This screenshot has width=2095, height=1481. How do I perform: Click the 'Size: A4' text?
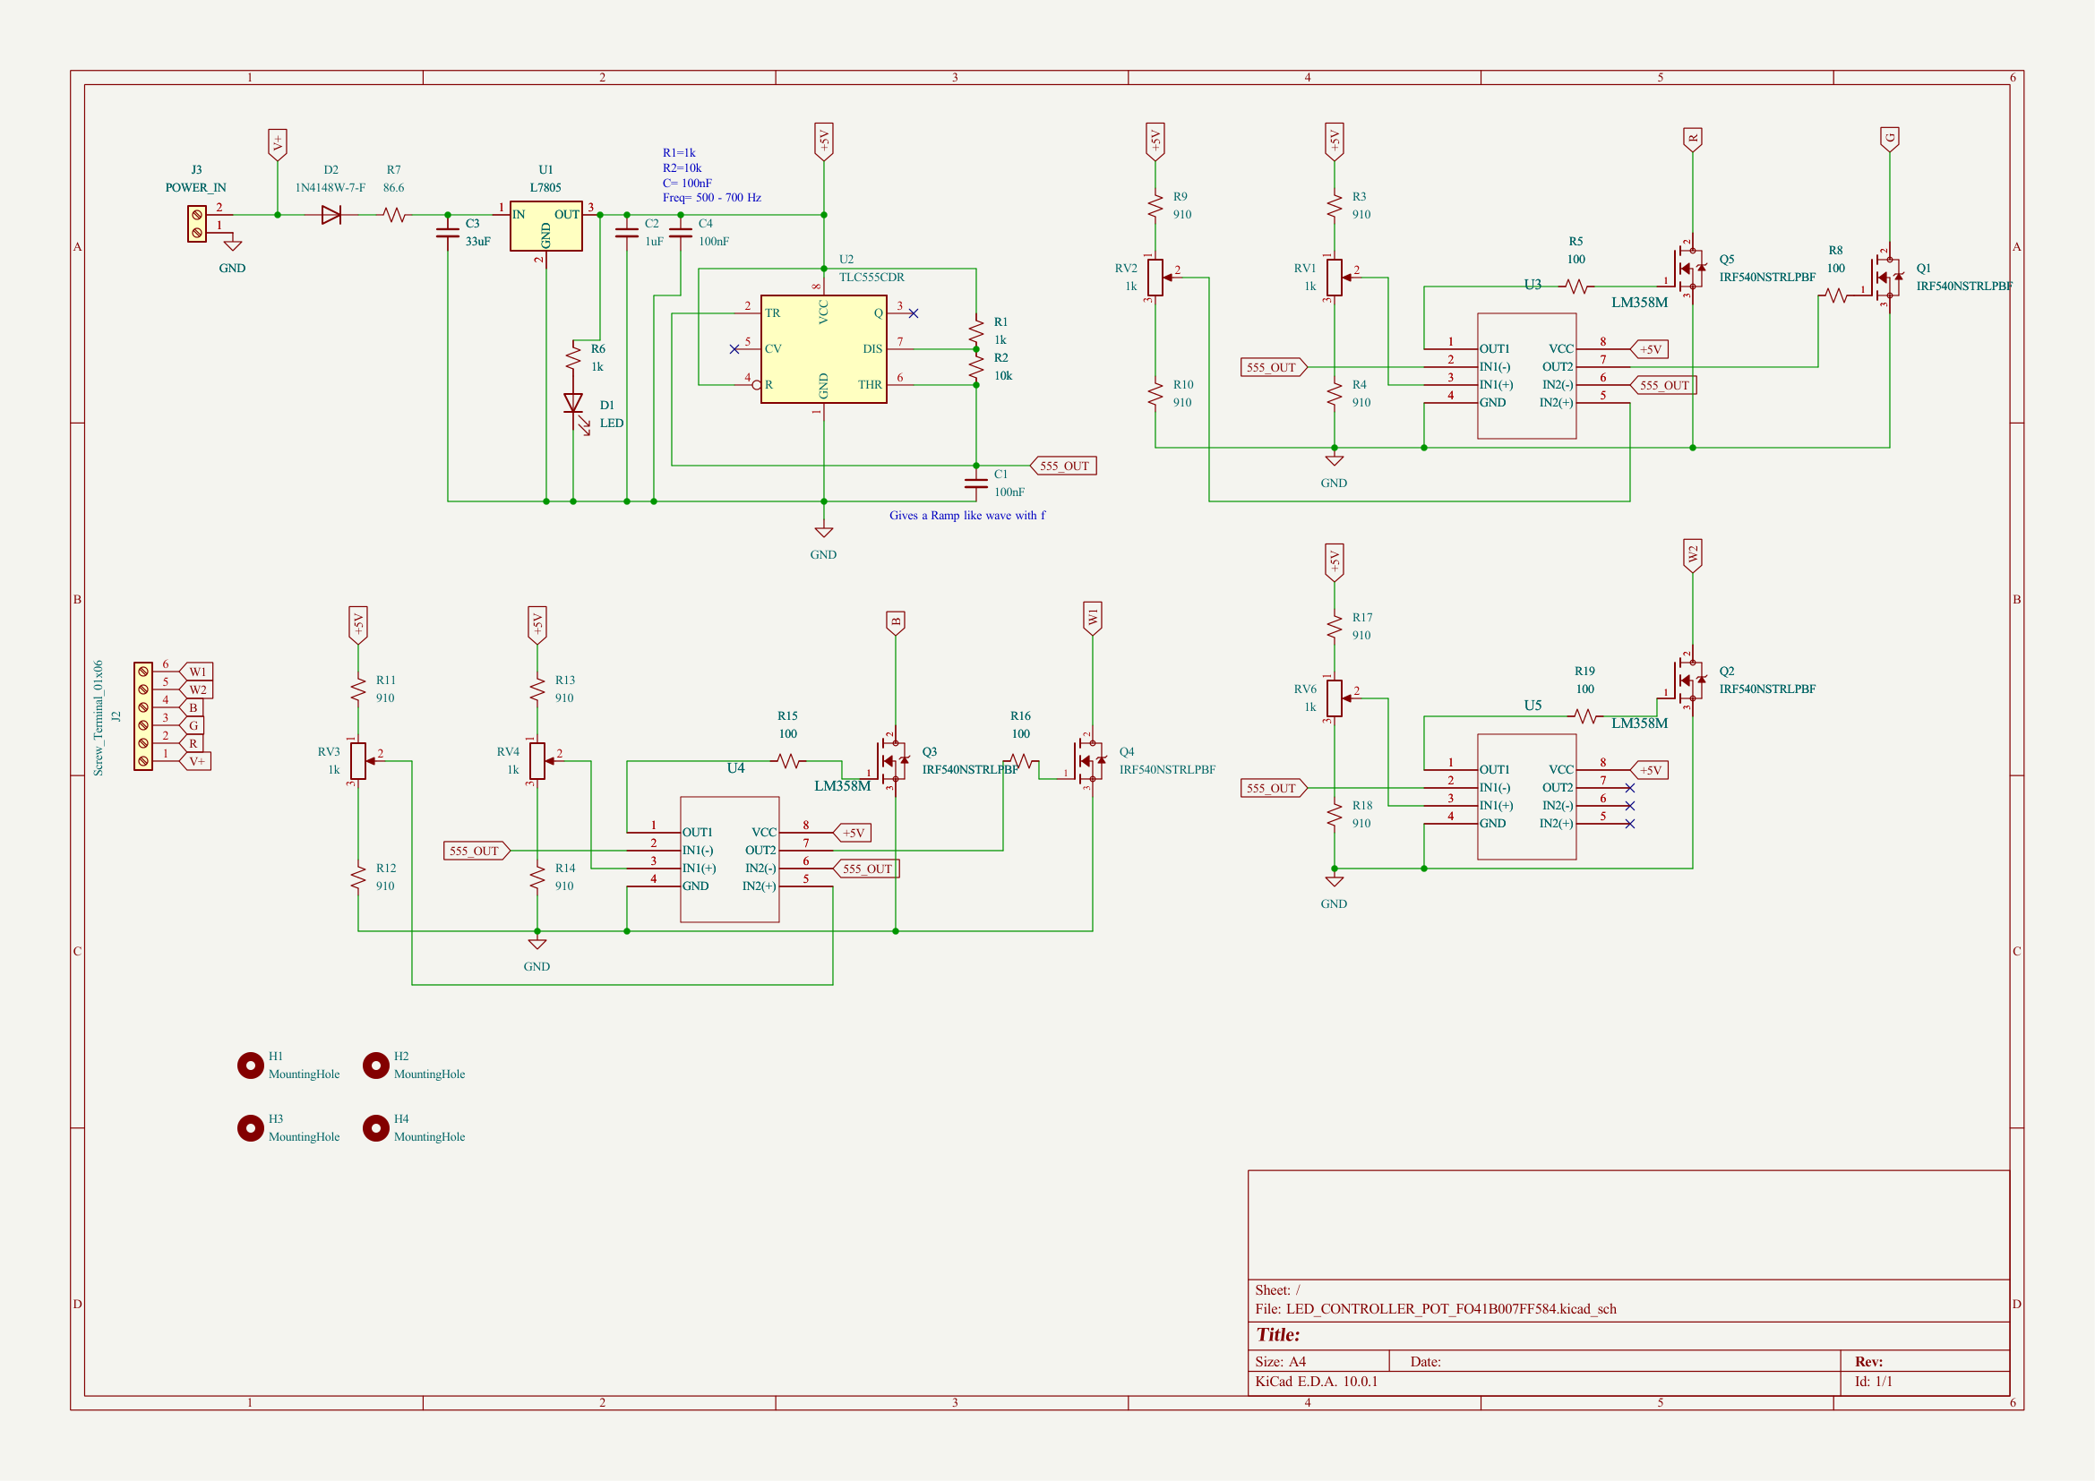pos(1280,1362)
